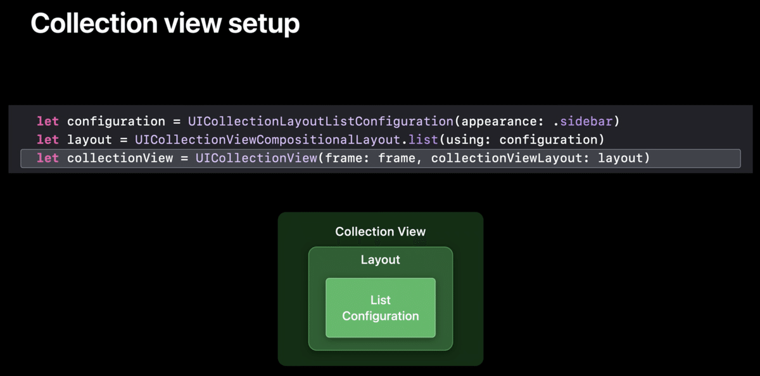Select the UICollectionView initializer in the highlighted line
Screen dimensions: 760x376
(256, 158)
